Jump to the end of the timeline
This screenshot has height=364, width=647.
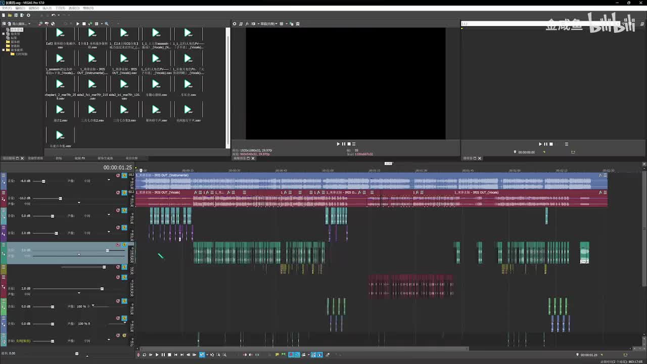(x=182, y=355)
